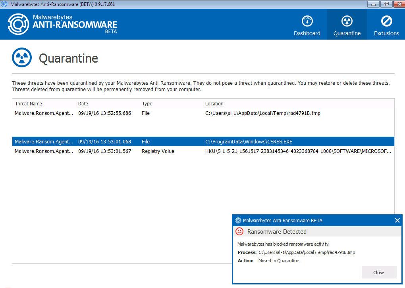Image resolution: width=405 pixels, height=288 pixels.
Task: Click the Registry Value type cell
Action: point(158,151)
